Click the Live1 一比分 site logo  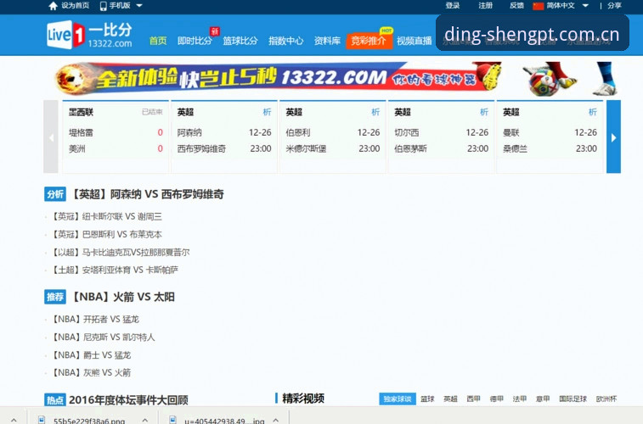89,36
